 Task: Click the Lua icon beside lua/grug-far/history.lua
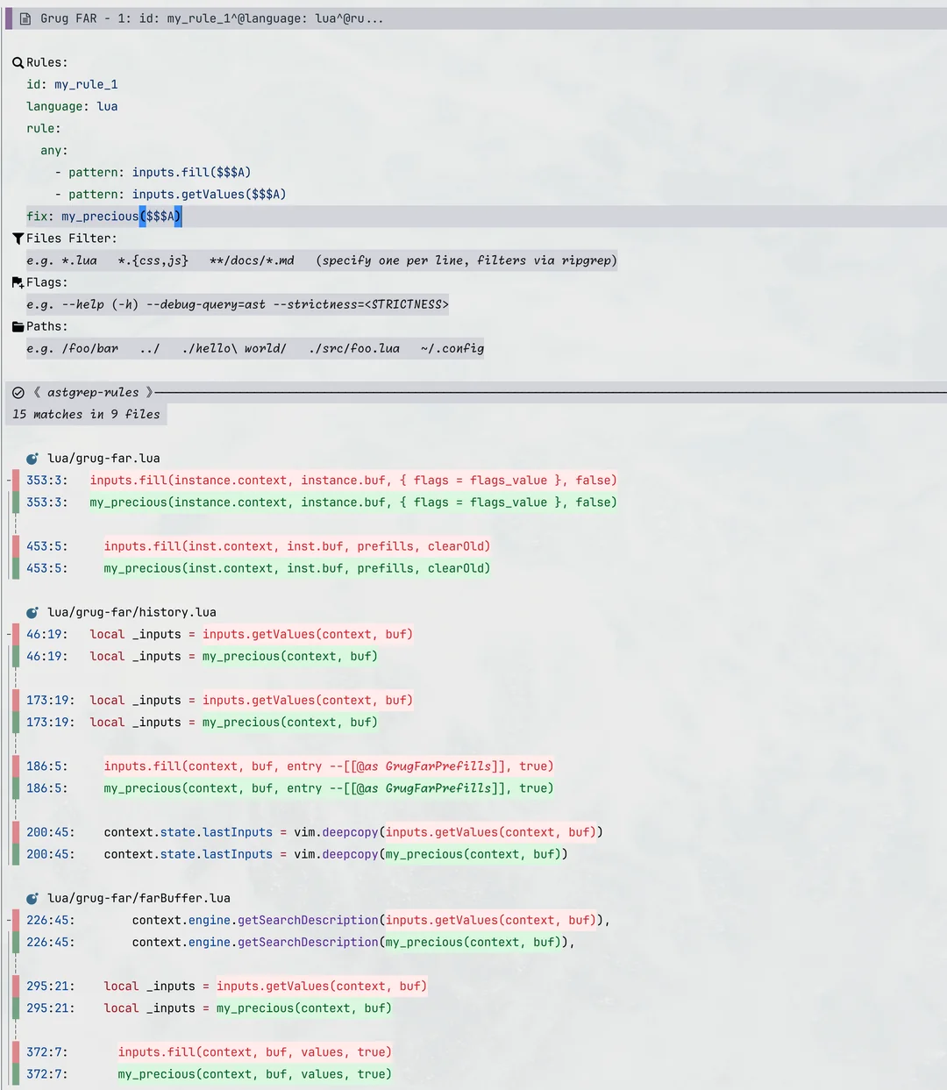point(32,613)
